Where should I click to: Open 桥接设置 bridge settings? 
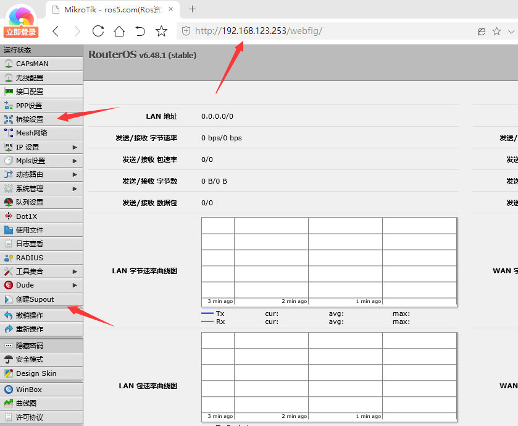click(x=41, y=119)
